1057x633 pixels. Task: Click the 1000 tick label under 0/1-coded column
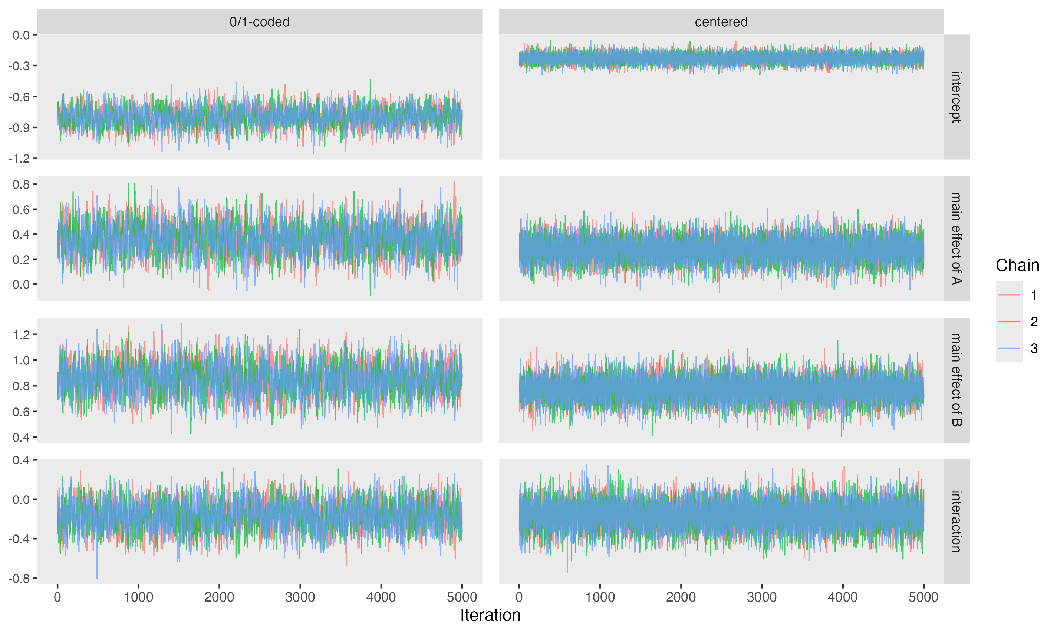(138, 597)
